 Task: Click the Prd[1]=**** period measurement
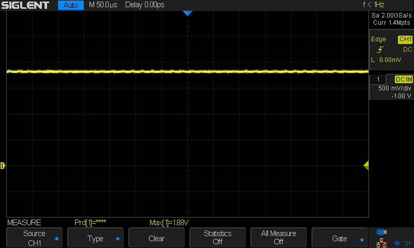[90, 223]
